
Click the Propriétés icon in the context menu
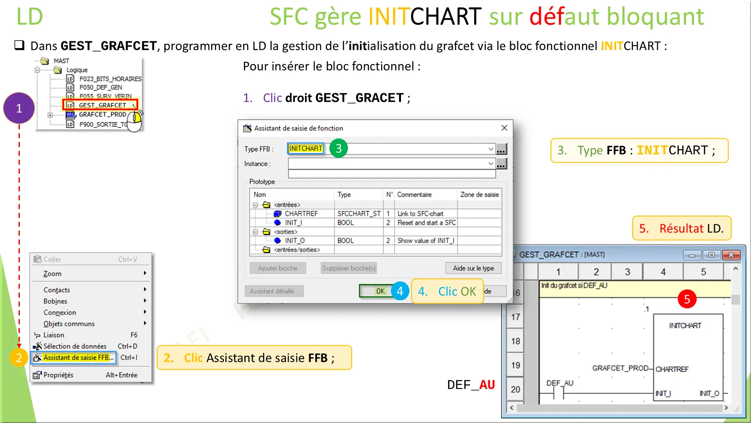[38, 375]
